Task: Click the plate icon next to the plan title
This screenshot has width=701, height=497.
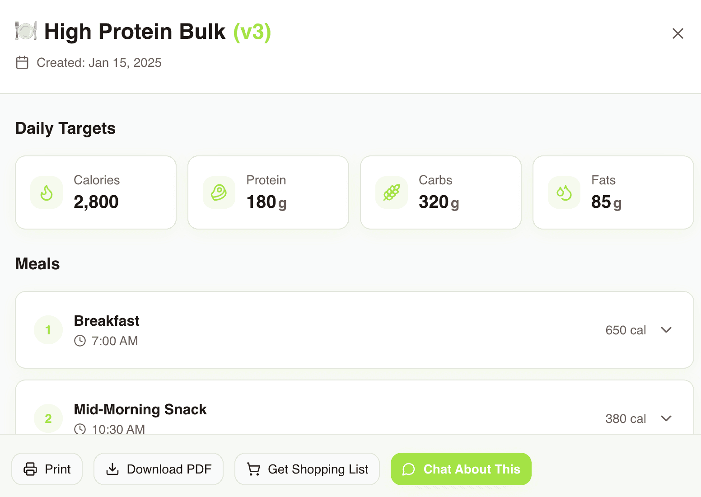Action: tap(25, 32)
